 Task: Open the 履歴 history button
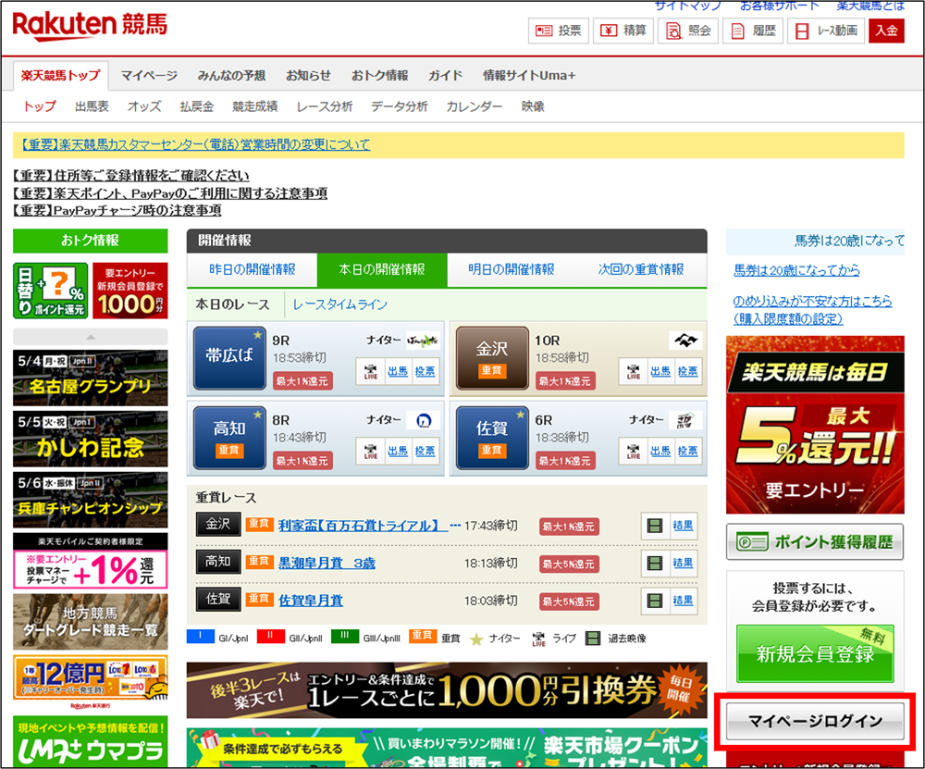(753, 31)
